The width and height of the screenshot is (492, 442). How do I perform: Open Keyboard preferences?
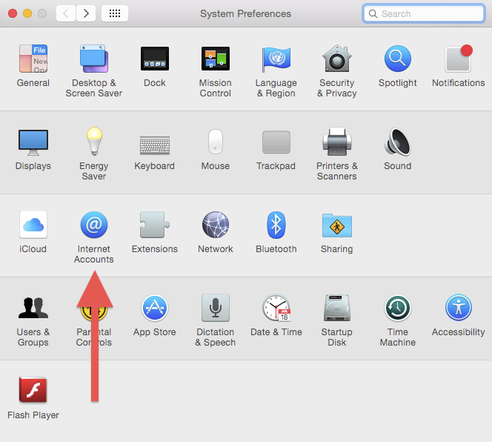point(155,145)
